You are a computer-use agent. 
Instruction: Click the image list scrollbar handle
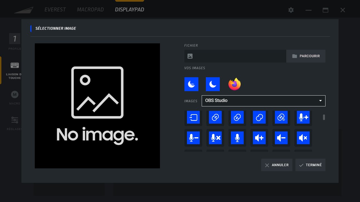324,117
